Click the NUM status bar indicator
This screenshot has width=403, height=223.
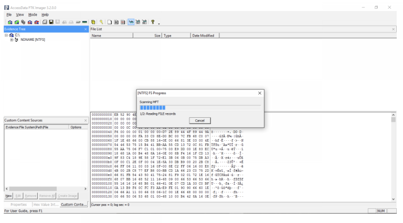tap(381, 210)
